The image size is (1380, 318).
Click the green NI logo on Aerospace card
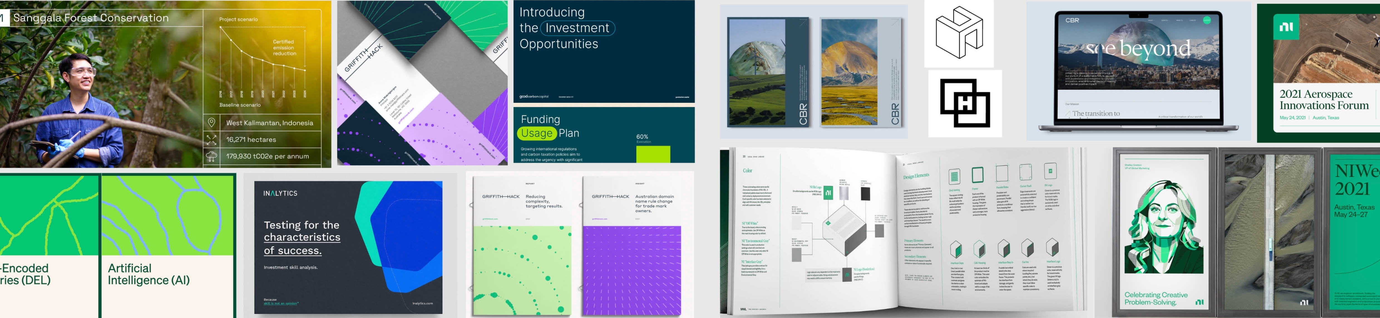[x=1286, y=27]
